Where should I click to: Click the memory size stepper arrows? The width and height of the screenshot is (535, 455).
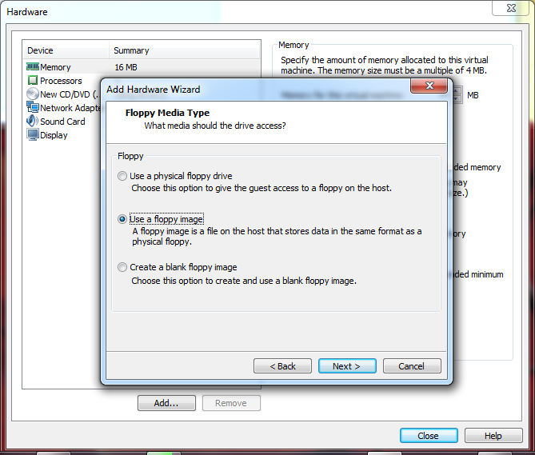click(457, 95)
